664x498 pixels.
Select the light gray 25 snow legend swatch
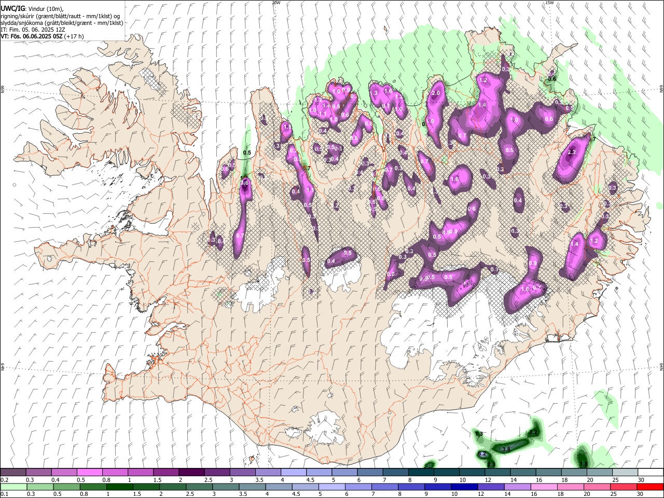coord(625,472)
